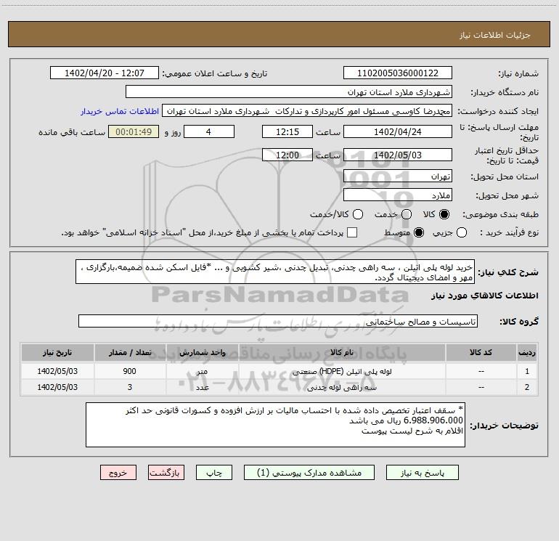This screenshot has height=541, width=559.
Task: Click the گروه کالا field تاسیسات و مصالح ساختمانی
Action: pyautogui.click(x=278, y=321)
